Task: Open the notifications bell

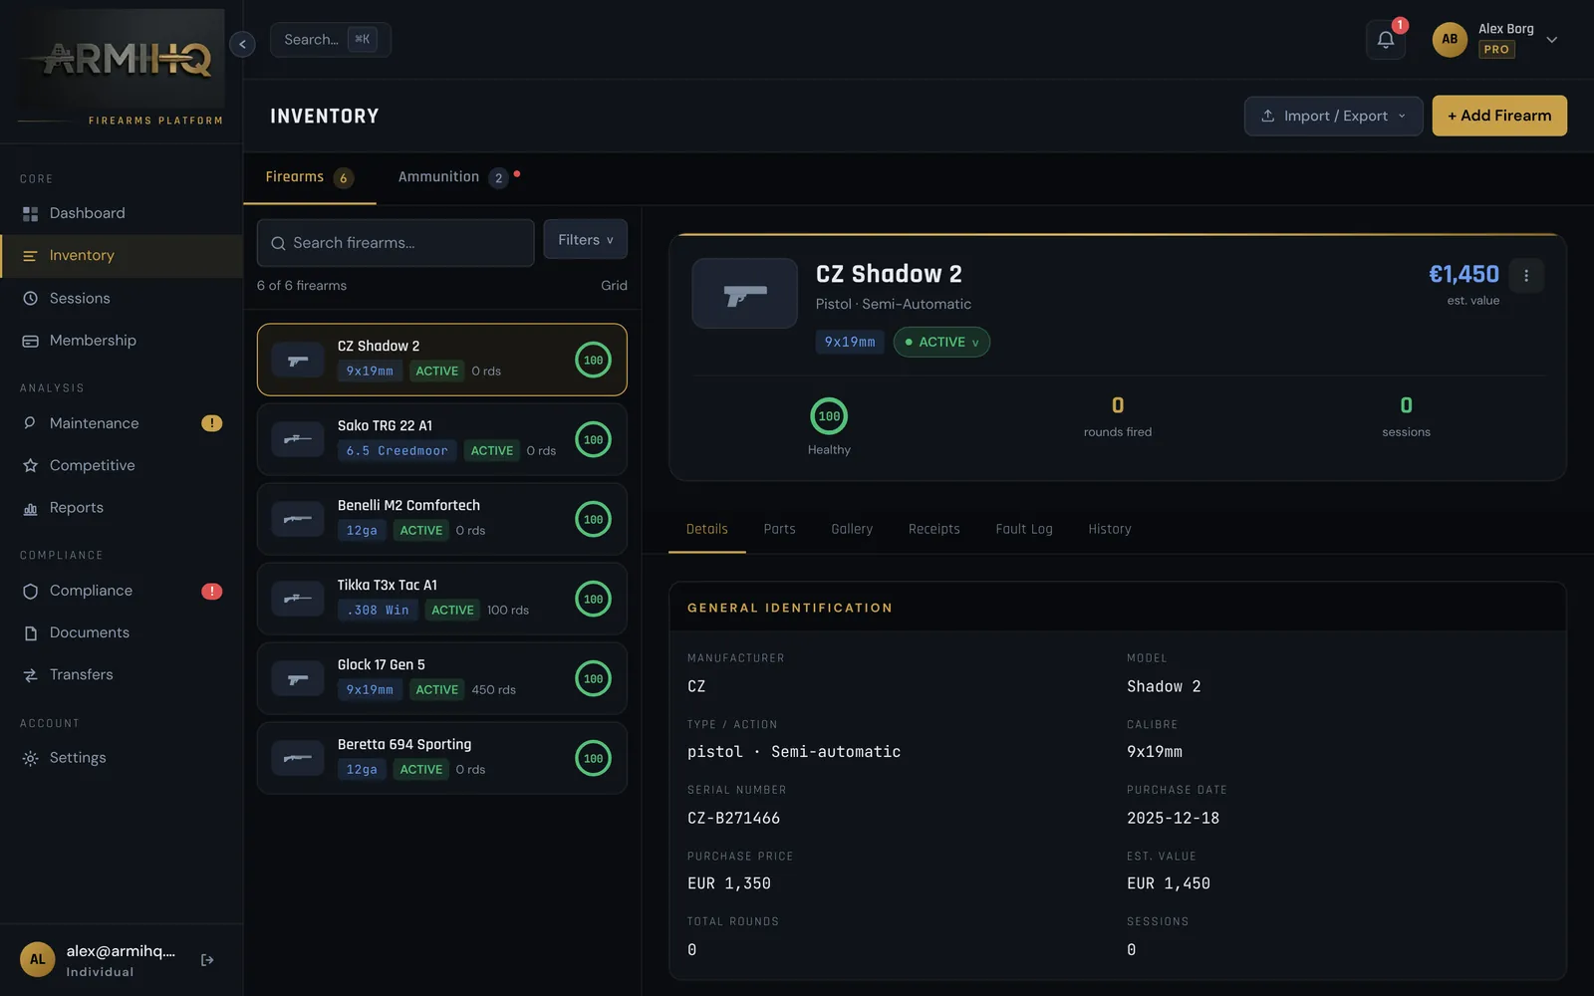Action: click(1385, 40)
